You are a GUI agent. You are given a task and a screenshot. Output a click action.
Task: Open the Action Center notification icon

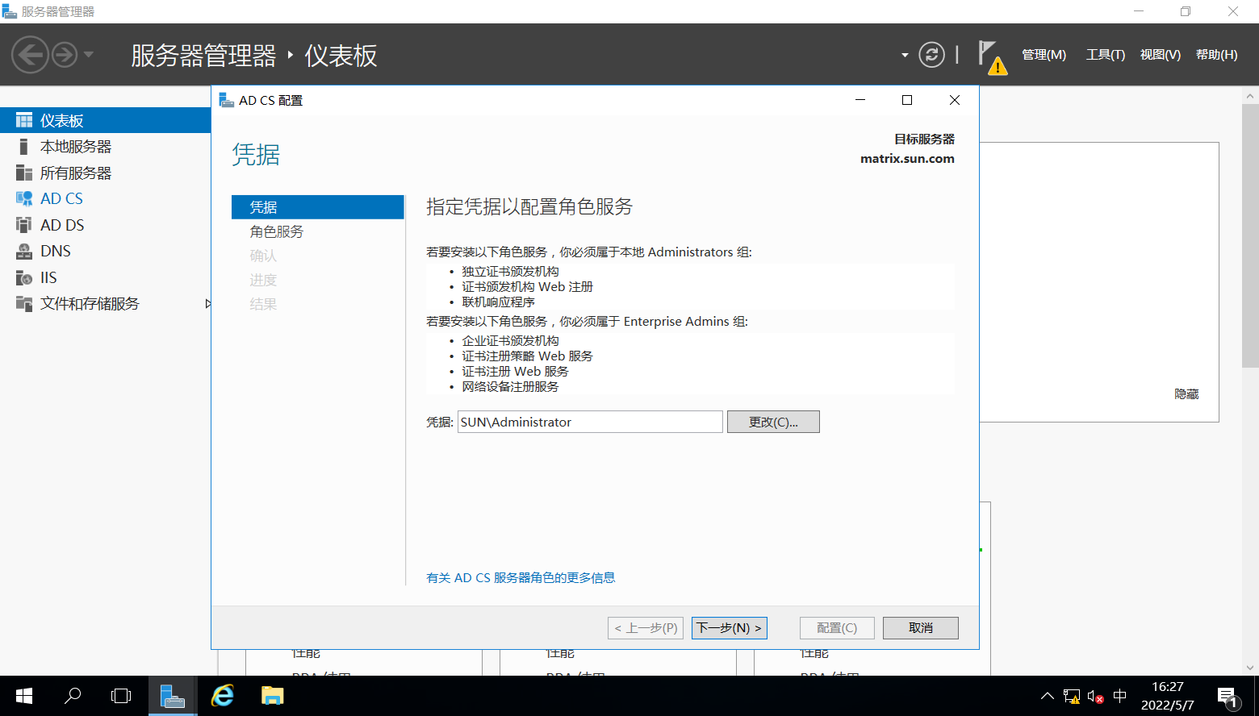coord(1228,697)
